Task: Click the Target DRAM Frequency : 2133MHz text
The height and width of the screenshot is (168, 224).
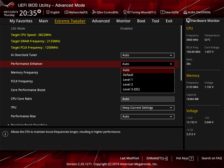Action: (35, 41)
